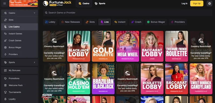
Task: Click the Log In link
Action: click(184, 3)
